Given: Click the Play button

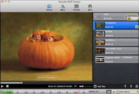Looking at the screenshot, I should coord(2,86).
